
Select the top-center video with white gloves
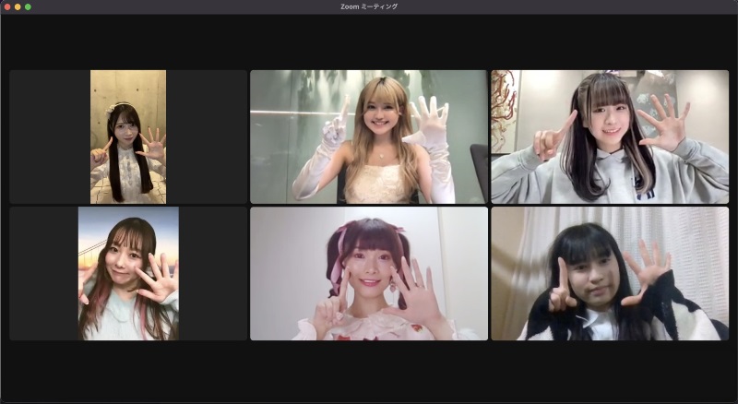click(369, 137)
